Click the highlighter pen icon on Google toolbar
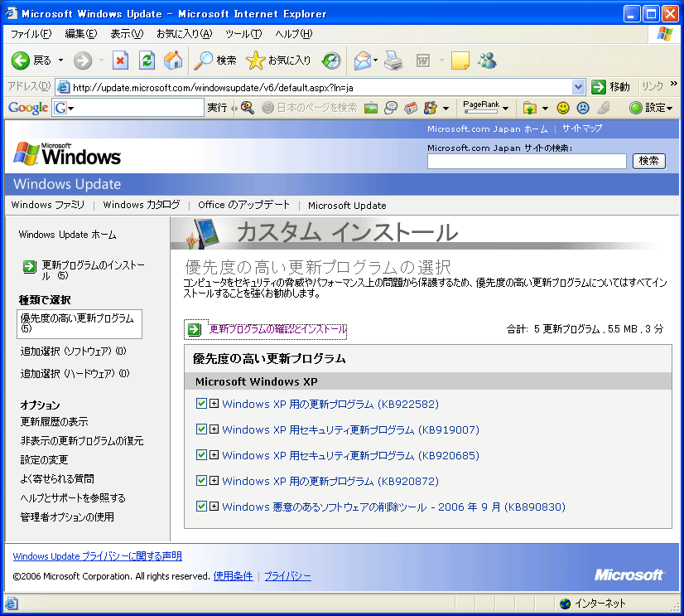This screenshot has height=616, width=684. click(x=604, y=108)
